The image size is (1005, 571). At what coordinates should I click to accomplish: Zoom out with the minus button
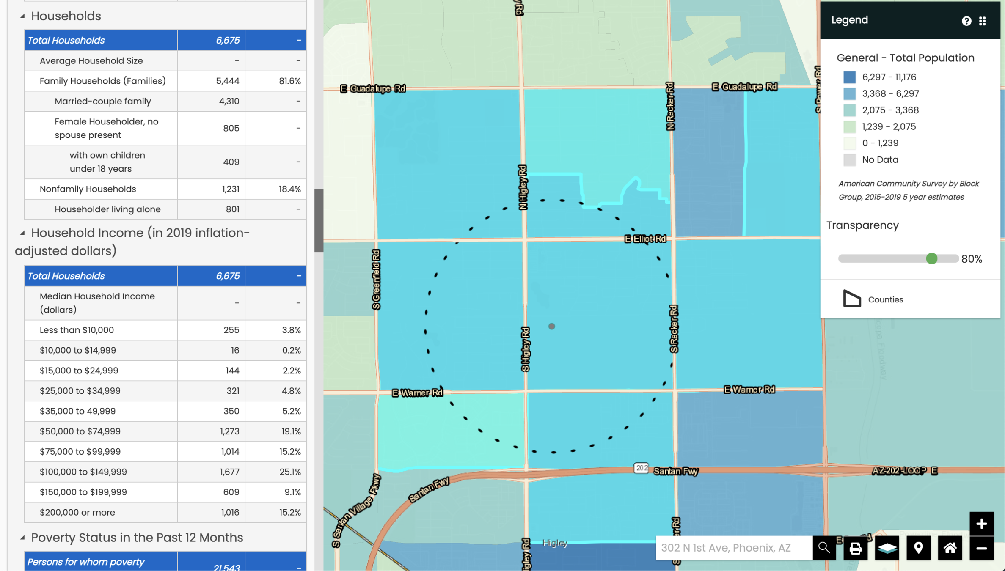point(981,548)
